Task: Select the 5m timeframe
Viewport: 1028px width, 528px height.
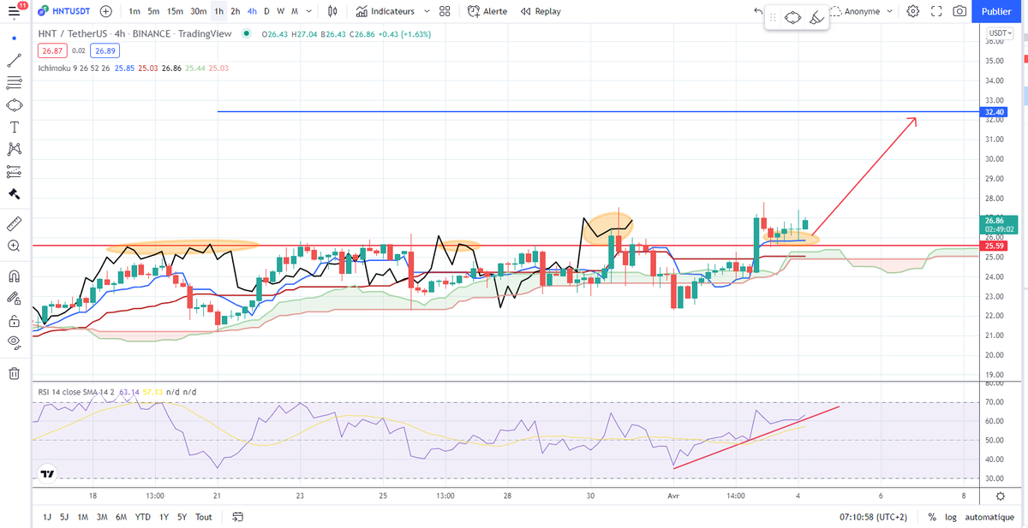Action: (153, 12)
